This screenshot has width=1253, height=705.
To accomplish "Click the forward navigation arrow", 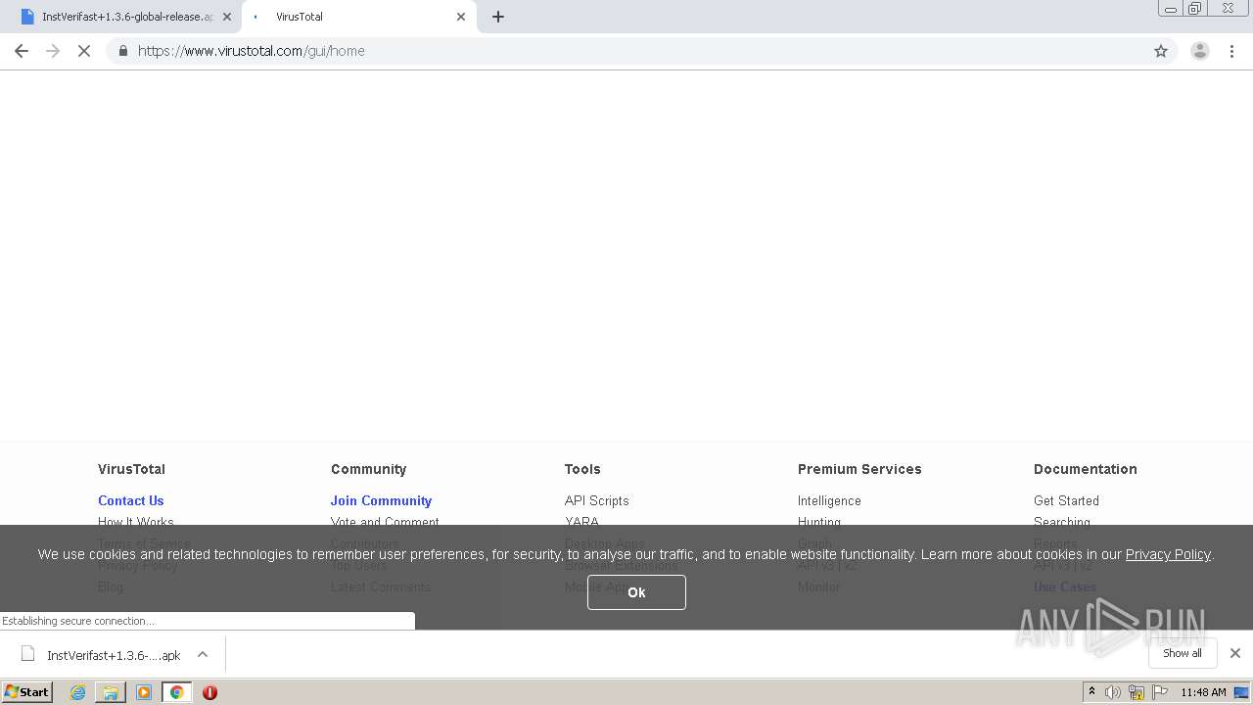I will (53, 51).
